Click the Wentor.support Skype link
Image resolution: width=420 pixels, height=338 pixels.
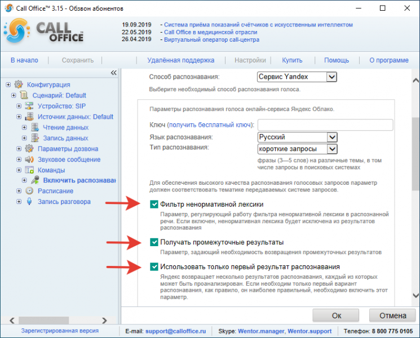(x=310, y=331)
